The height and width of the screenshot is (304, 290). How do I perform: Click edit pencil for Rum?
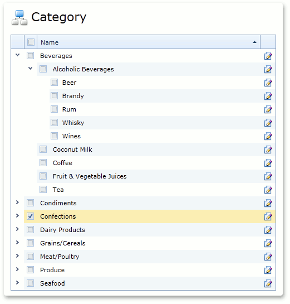(x=268, y=109)
